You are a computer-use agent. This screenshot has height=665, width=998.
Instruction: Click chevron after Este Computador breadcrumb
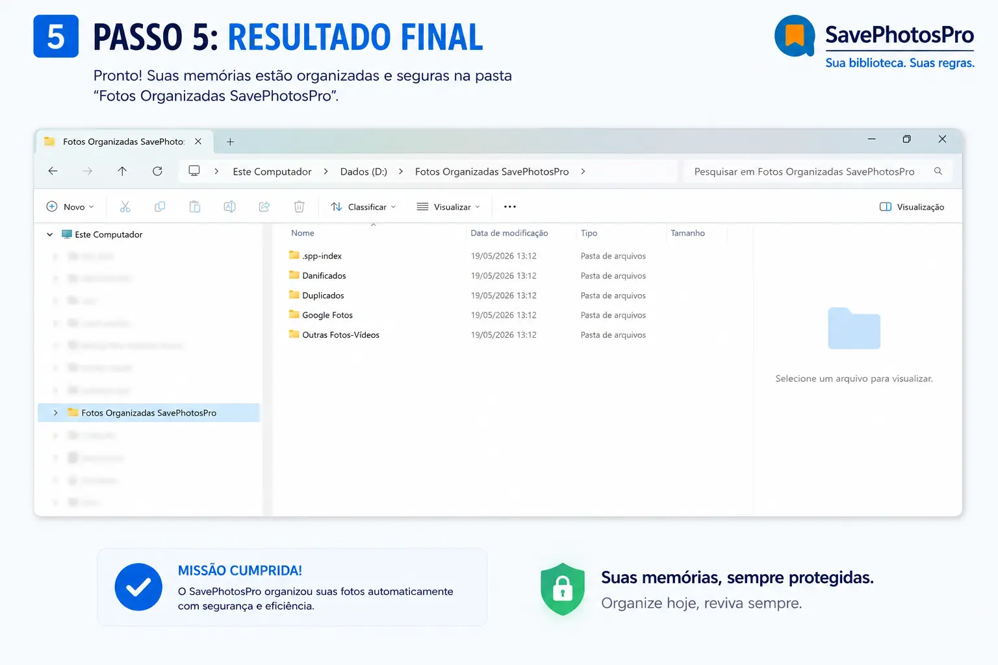(326, 171)
